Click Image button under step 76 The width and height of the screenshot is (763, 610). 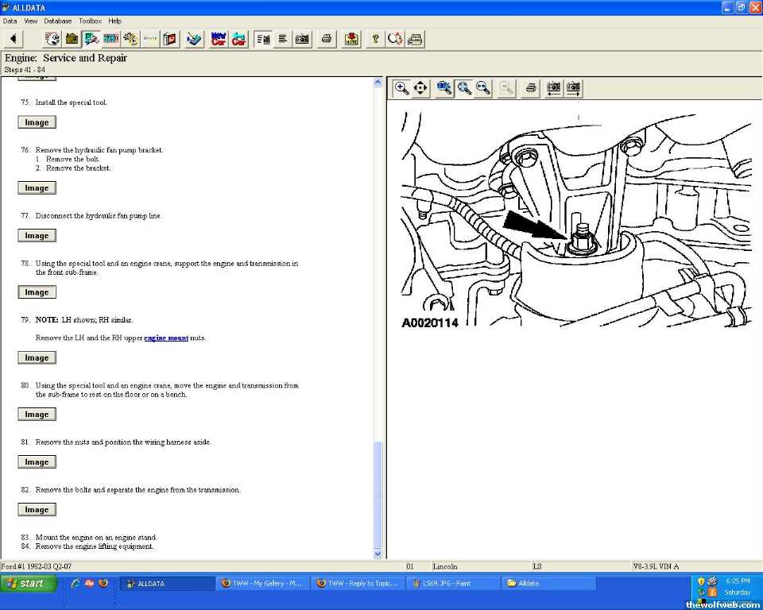pos(37,188)
